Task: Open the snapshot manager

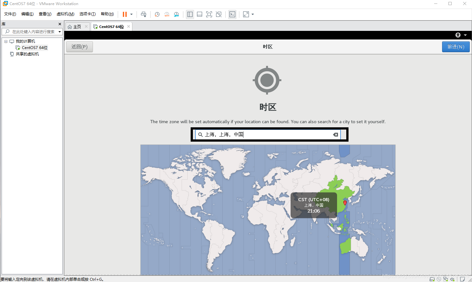Action: coord(176,14)
